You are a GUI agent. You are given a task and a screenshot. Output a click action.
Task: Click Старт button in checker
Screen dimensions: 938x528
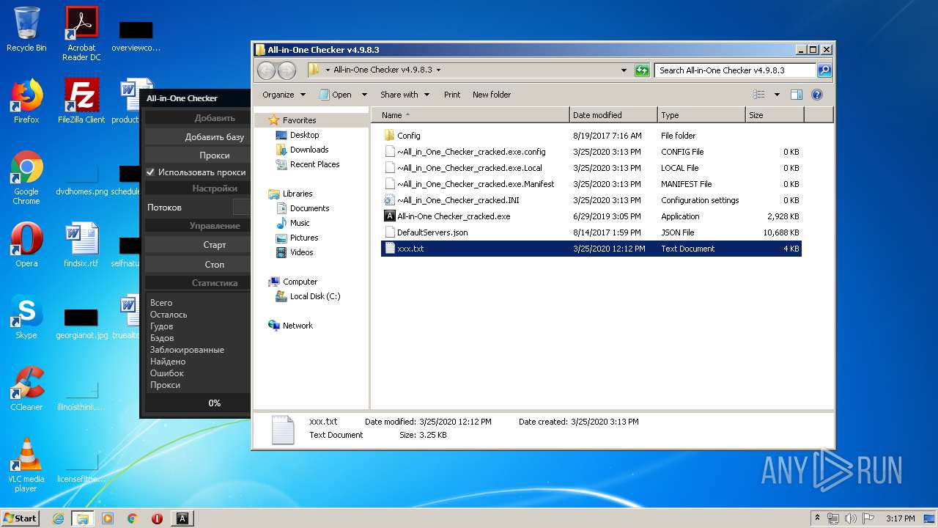[198, 245]
